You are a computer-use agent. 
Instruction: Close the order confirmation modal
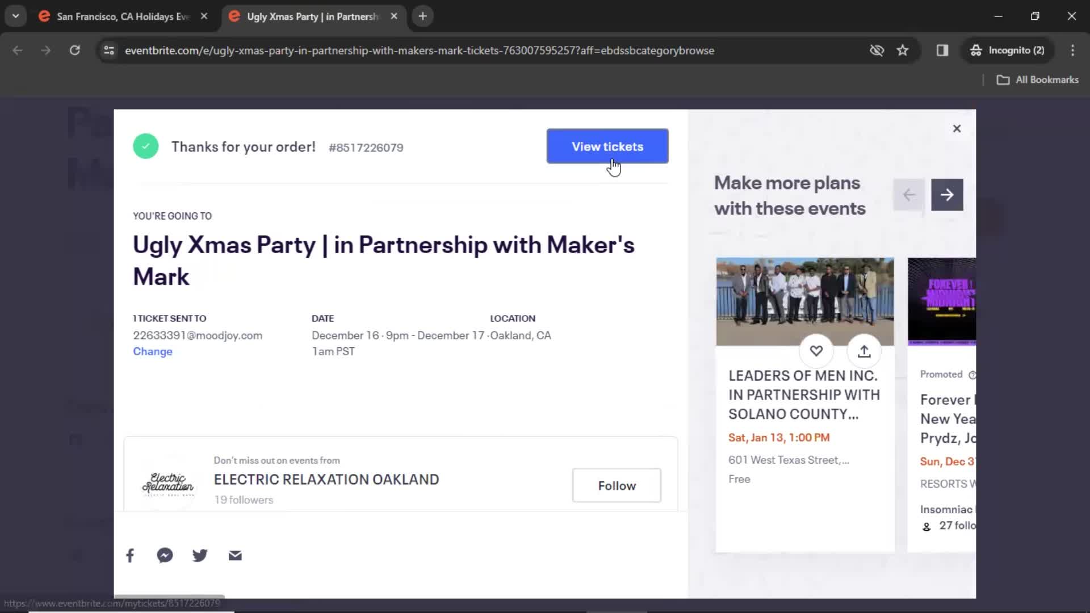click(957, 129)
